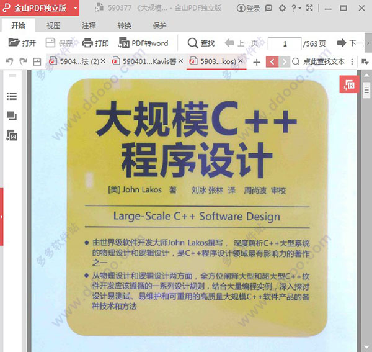Click the redo arrow icon
This screenshot has height=352, width=372.
click(23, 61)
